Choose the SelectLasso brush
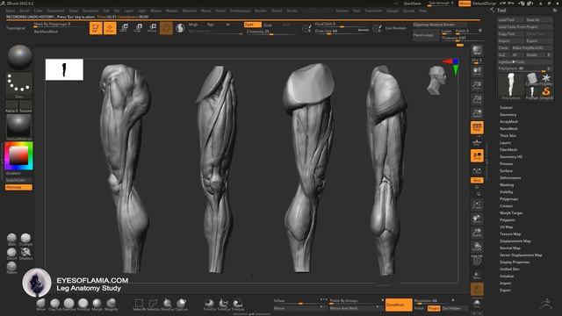 point(153,305)
